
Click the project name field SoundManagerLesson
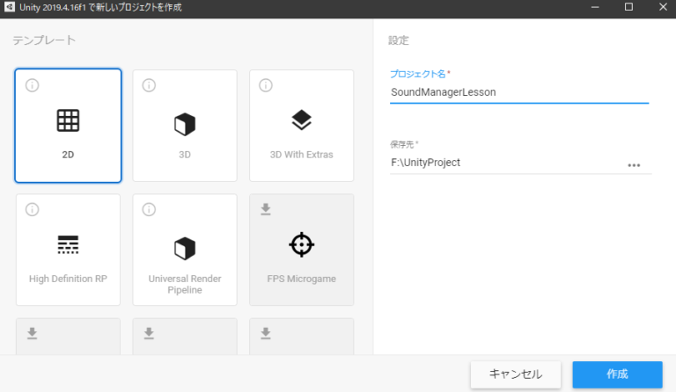point(518,91)
